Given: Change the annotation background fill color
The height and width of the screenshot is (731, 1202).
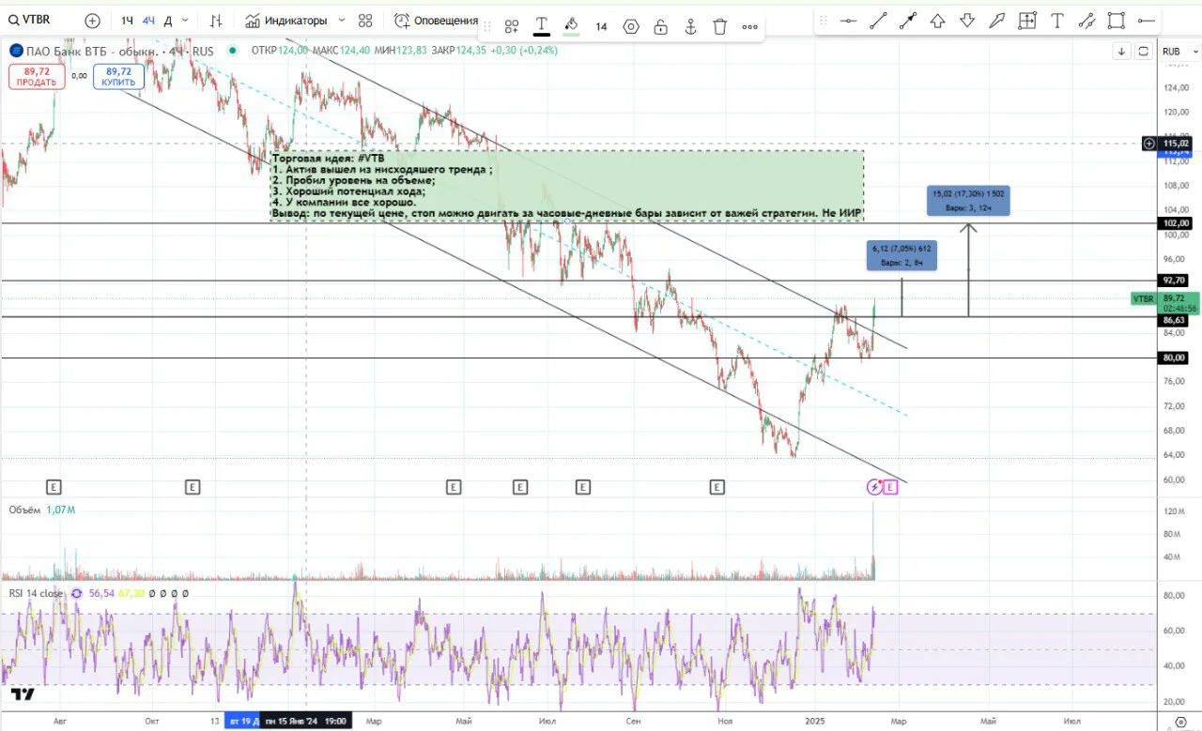Looking at the screenshot, I should coord(571,26).
